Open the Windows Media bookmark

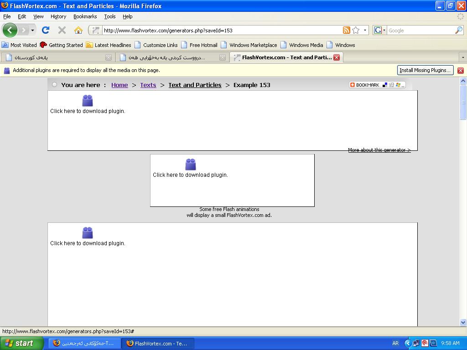[x=302, y=45]
